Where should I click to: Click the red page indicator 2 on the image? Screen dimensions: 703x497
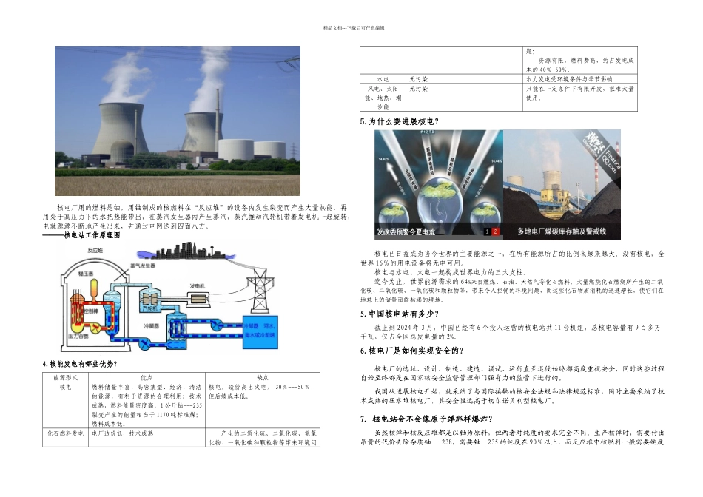pyautogui.click(x=495, y=231)
